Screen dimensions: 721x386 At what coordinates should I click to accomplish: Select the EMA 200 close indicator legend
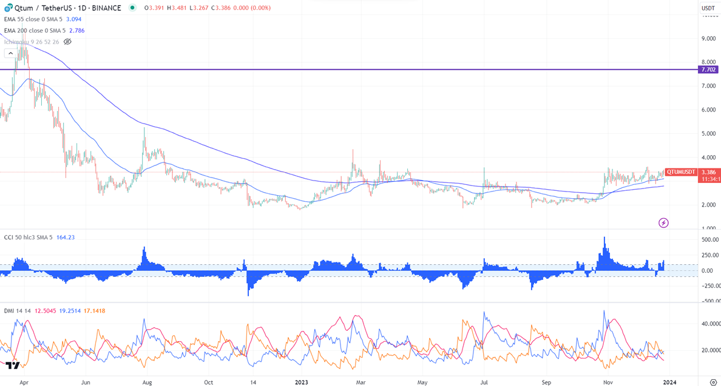coord(35,30)
